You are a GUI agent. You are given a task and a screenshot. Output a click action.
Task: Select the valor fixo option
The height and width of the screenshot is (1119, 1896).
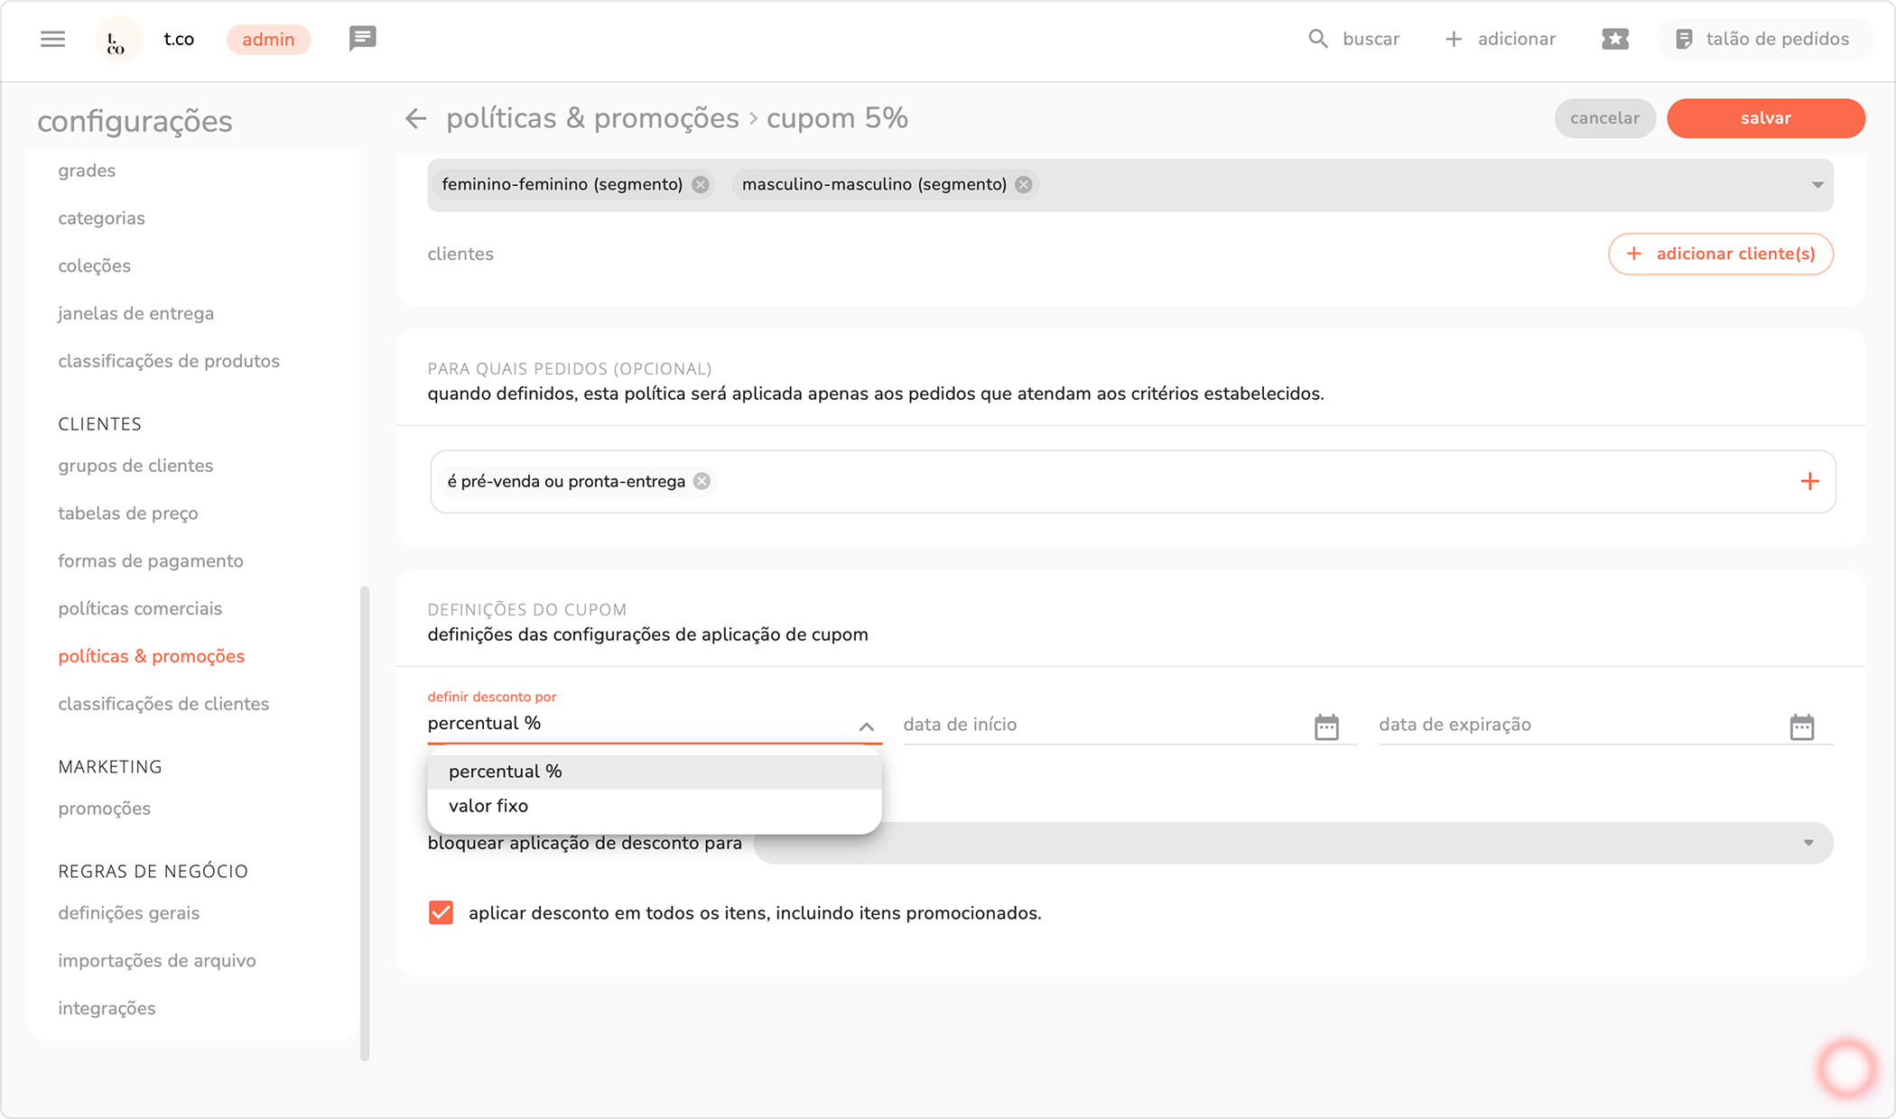(x=488, y=806)
